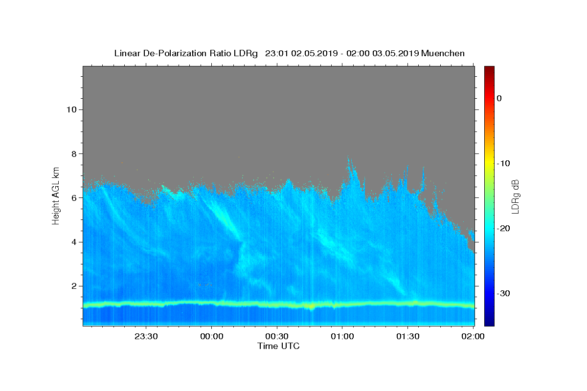The width and height of the screenshot is (587, 391).
Task: Click the 00:30 time tick label
Action: point(277,336)
